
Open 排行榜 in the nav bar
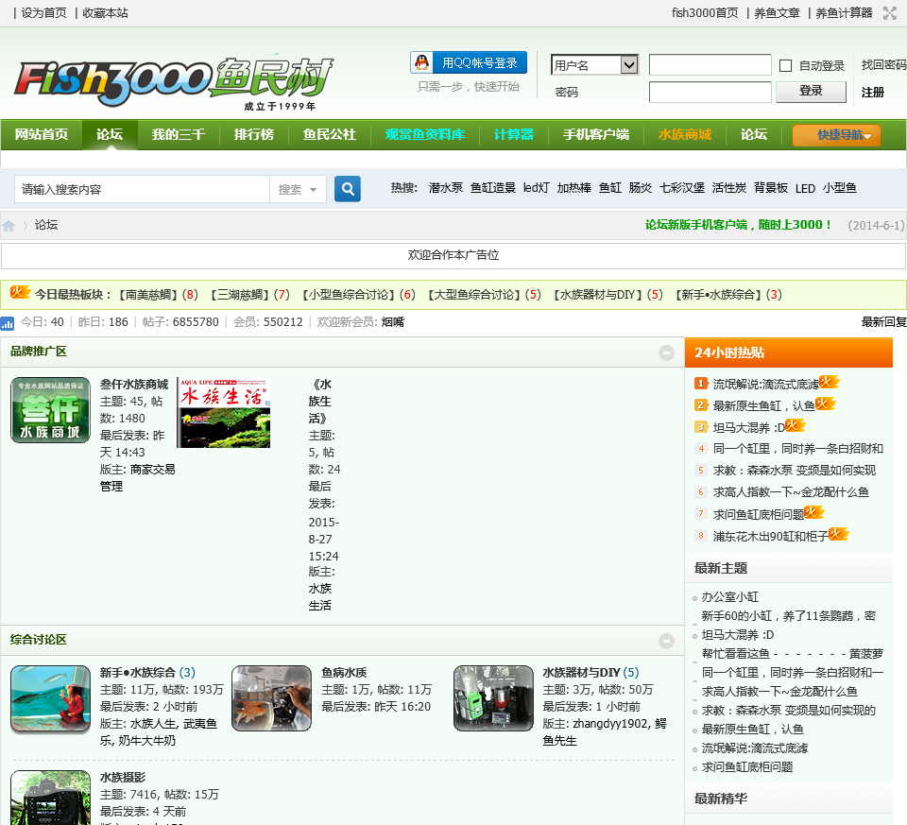coord(253,134)
